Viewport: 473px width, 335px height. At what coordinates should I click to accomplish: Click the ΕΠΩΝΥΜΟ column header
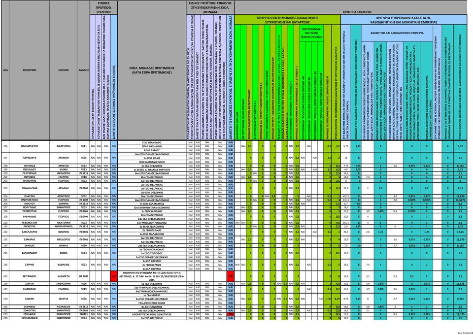(x=29, y=70)
